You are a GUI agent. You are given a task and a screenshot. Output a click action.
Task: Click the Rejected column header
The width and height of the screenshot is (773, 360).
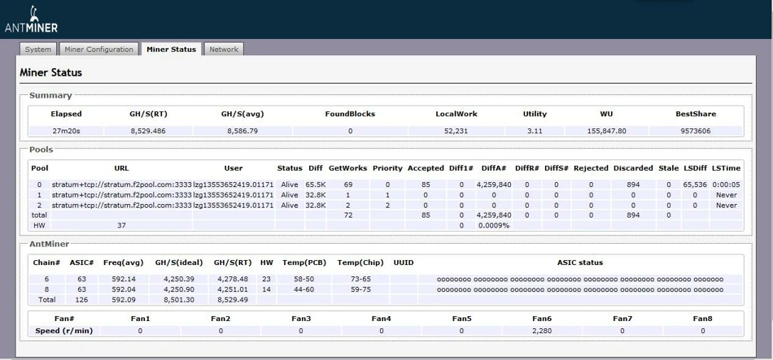pyautogui.click(x=591, y=168)
